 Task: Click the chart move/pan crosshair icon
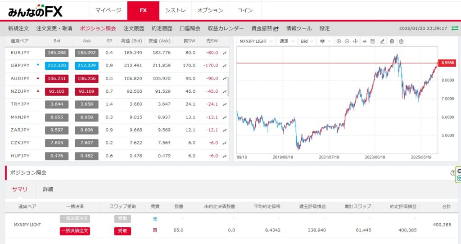pos(356,41)
